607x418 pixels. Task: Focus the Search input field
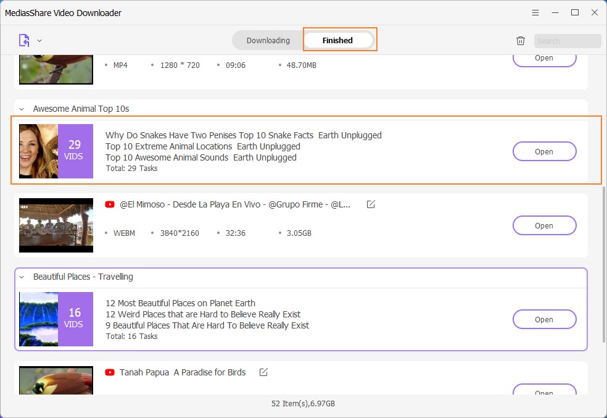pos(567,41)
